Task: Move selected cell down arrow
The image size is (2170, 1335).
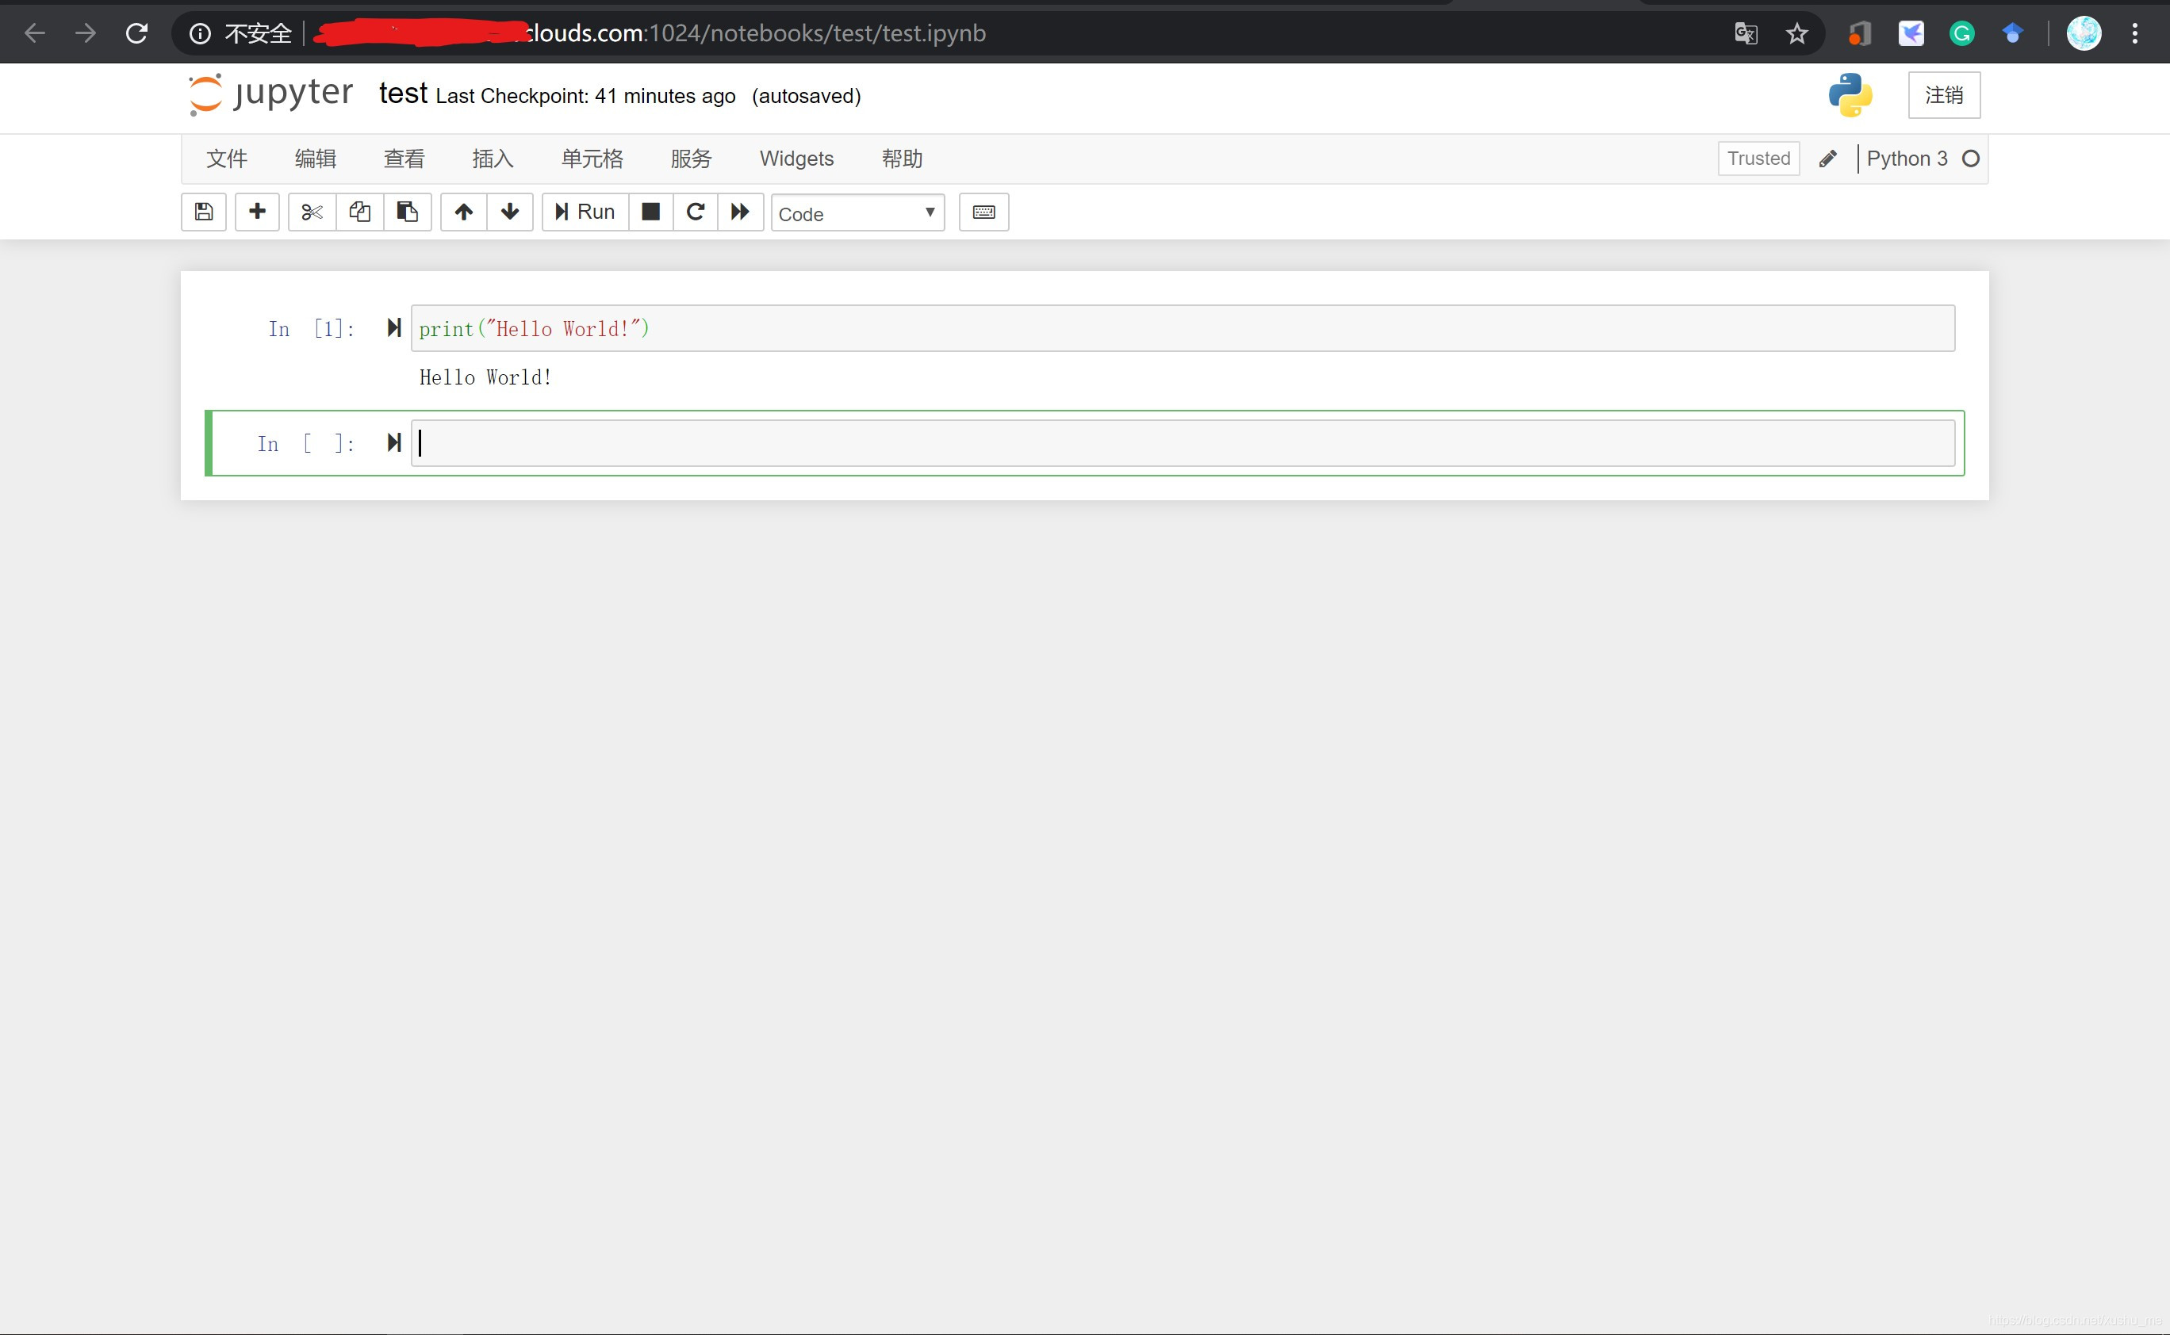Action: pos(510,212)
